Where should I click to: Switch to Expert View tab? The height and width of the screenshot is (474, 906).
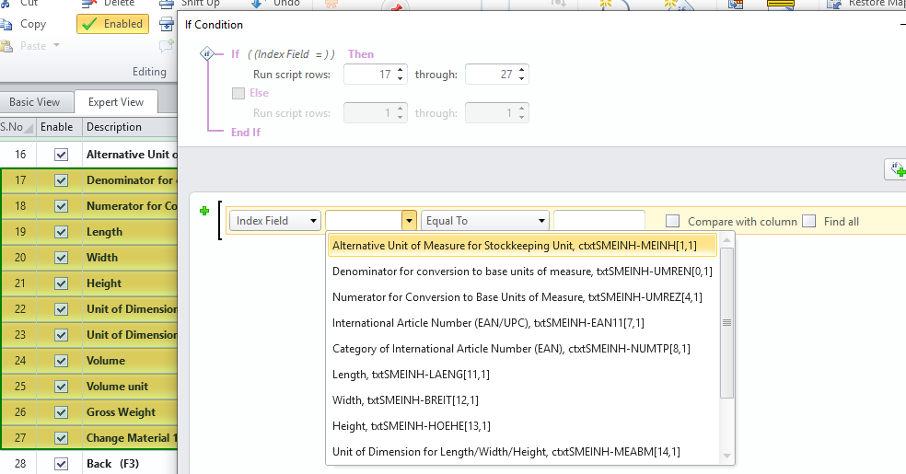[116, 102]
